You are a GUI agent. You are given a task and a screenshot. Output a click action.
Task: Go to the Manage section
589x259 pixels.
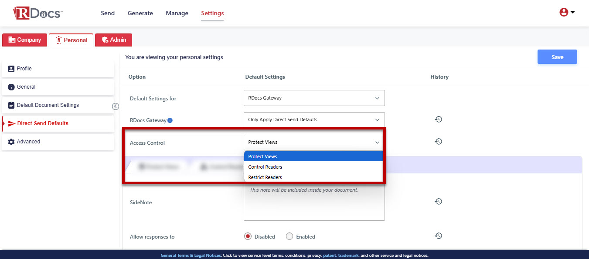[177, 13]
